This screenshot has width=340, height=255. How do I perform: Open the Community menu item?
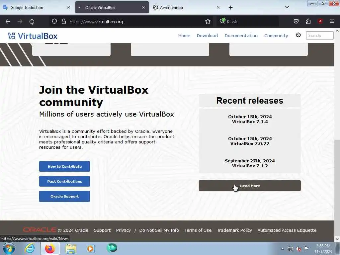click(x=276, y=36)
